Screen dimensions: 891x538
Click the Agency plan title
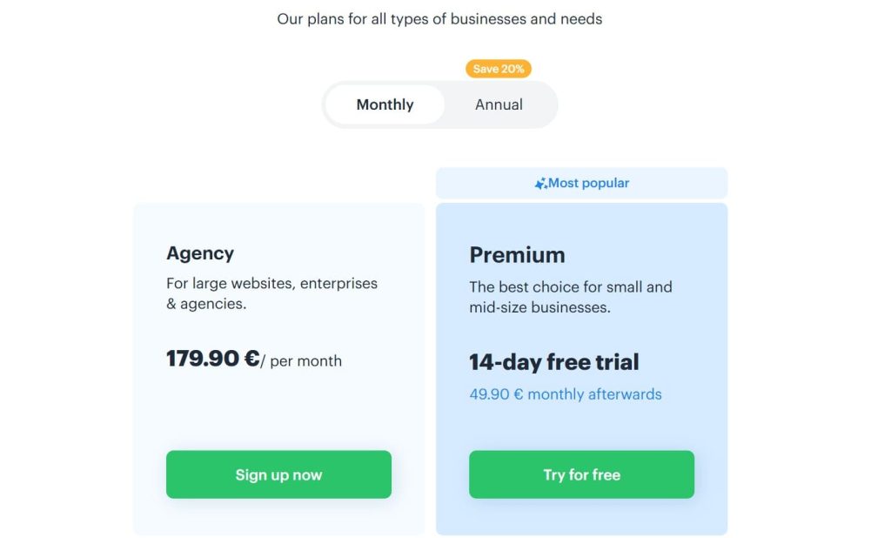[x=200, y=253]
